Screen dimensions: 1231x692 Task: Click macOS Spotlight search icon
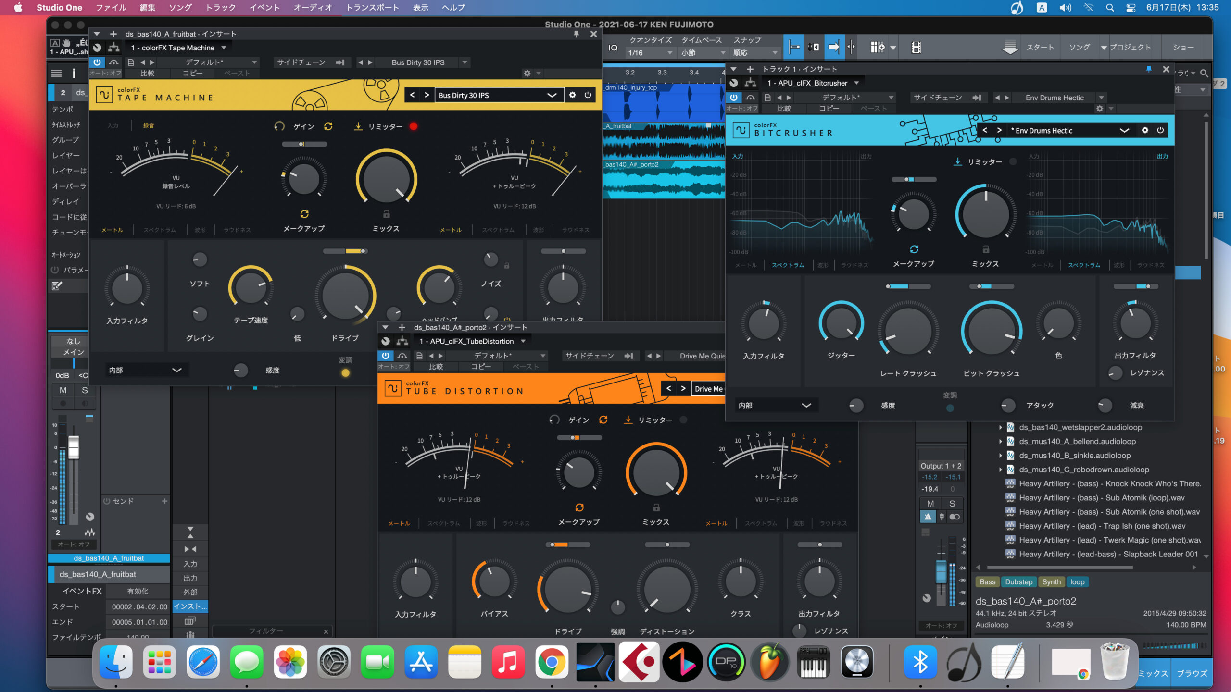(x=1110, y=8)
